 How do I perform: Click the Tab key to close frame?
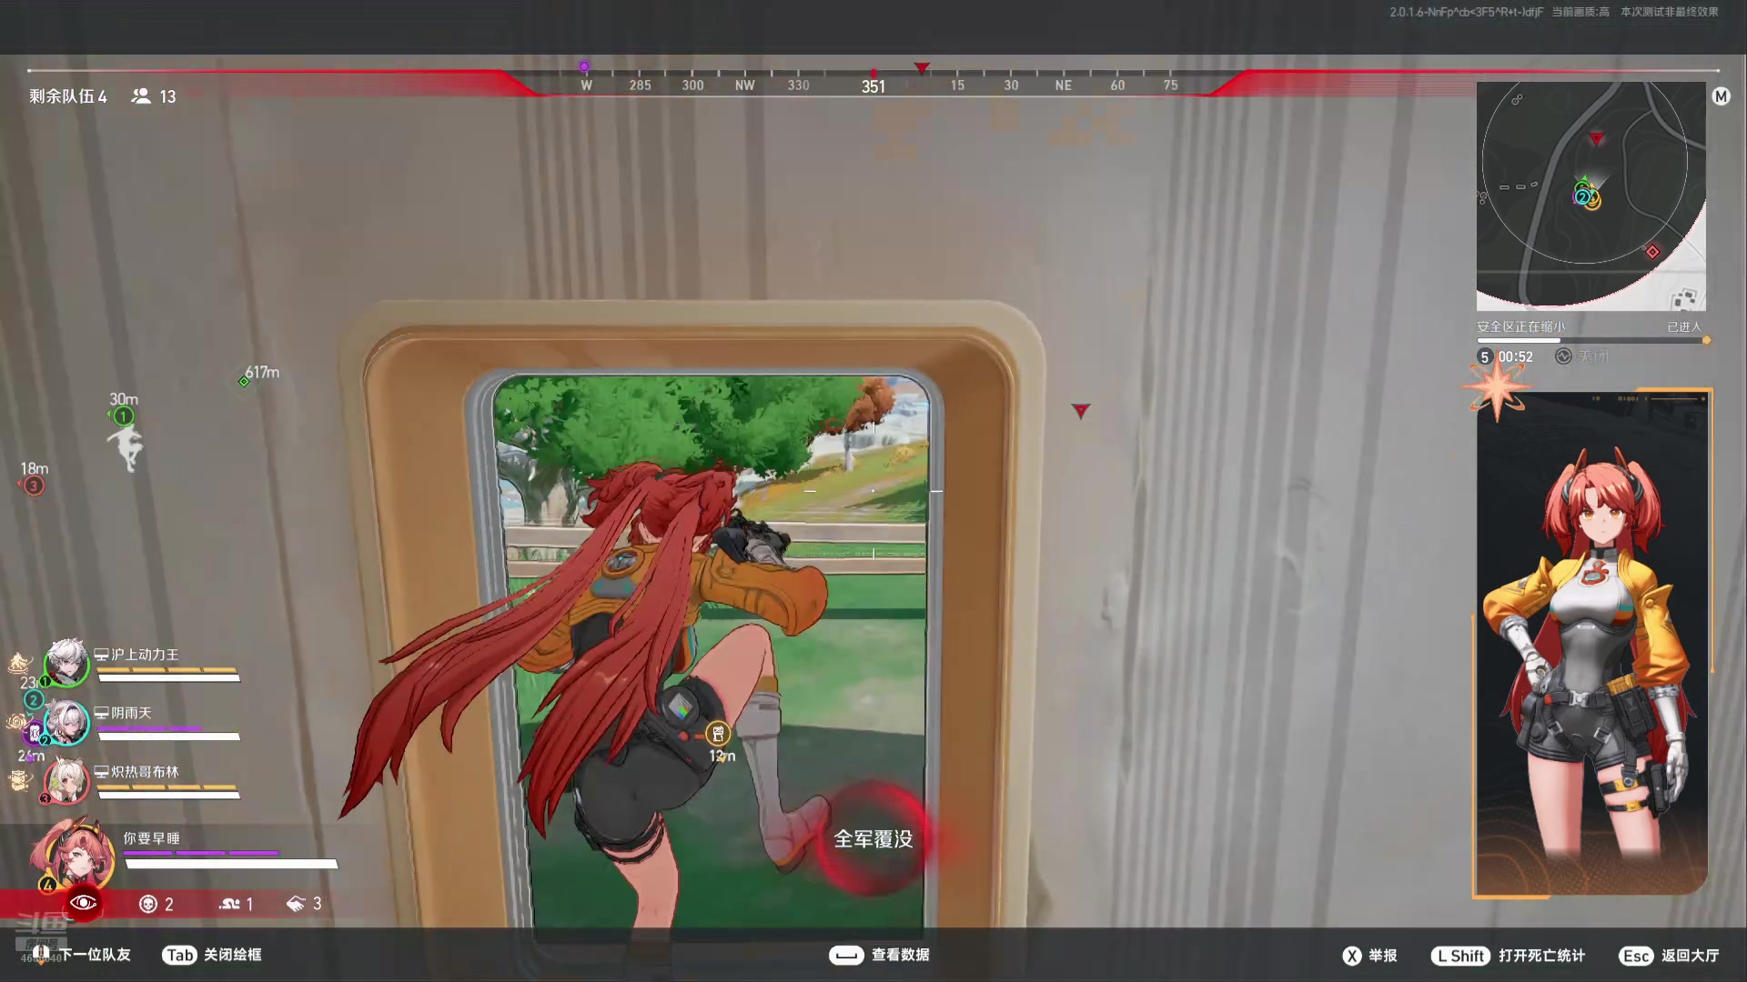coord(179,955)
